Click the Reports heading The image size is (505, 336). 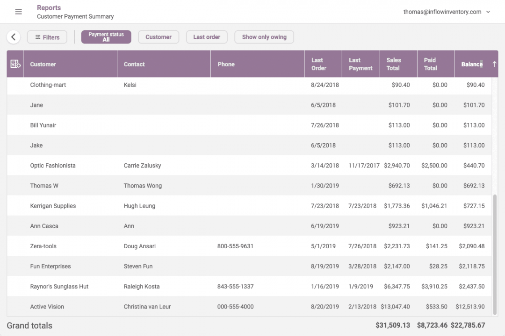coord(49,7)
